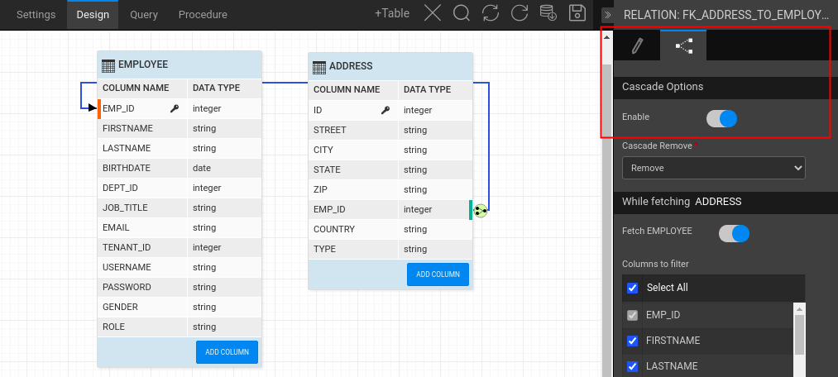Click the single-arrow reload icon
838x377 pixels.
coord(520,13)
